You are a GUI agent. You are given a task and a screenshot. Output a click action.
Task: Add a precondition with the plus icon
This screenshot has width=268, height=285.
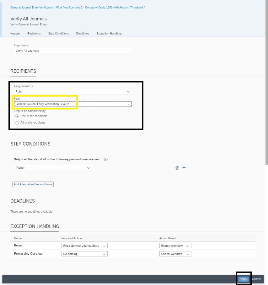pyautogui.click(x=184, y=168)
